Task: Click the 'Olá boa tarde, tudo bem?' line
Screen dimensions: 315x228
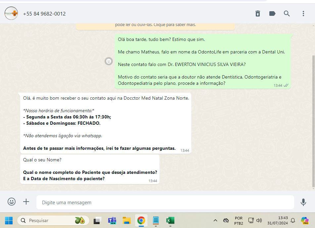Action: 161,39
